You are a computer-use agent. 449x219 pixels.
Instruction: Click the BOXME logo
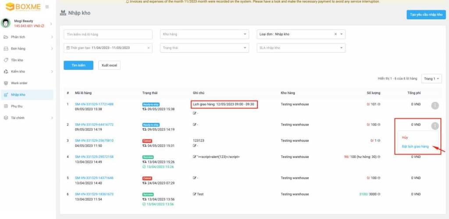point(24,7)
